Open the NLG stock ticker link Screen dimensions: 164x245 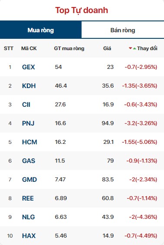[29, 217]
